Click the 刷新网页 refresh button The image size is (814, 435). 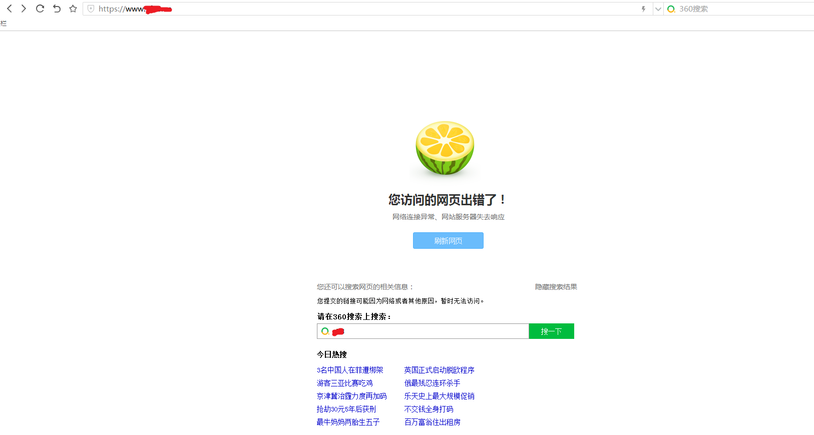(448, 241)
